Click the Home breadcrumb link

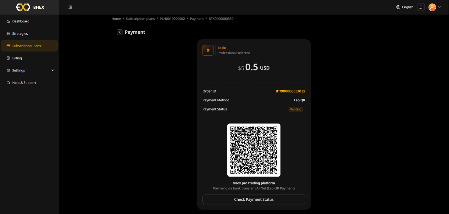[x=116, y=19]
